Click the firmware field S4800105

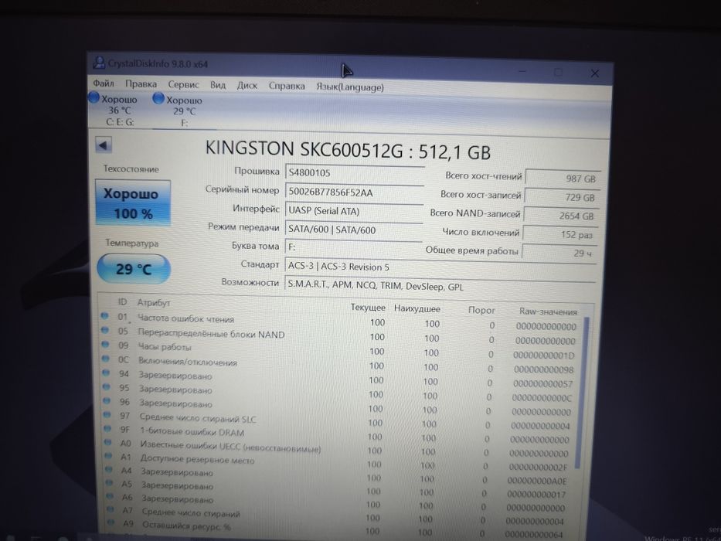pos(354,173)
